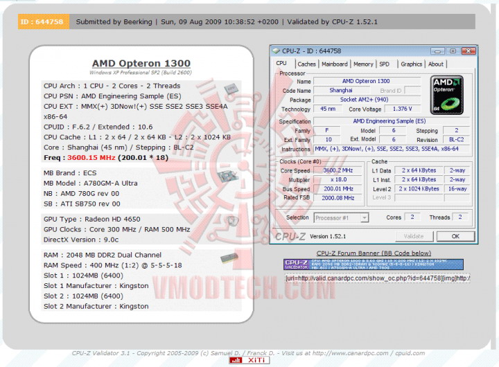
Task: Open the Memory tab
Action: coord(363,64)
